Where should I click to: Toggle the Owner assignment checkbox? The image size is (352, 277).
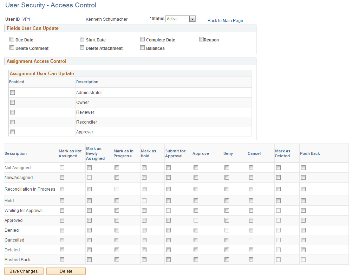coord(12,102)
